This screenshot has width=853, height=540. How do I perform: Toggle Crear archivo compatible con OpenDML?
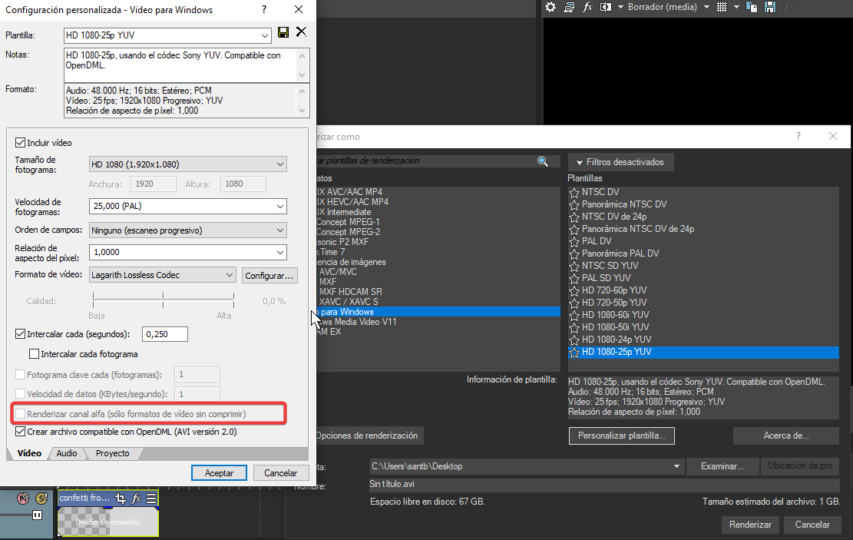pos(20,432)
